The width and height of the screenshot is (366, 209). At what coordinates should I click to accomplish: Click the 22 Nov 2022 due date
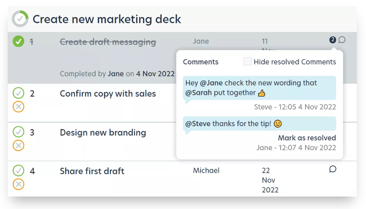click(x=270, y=180)
